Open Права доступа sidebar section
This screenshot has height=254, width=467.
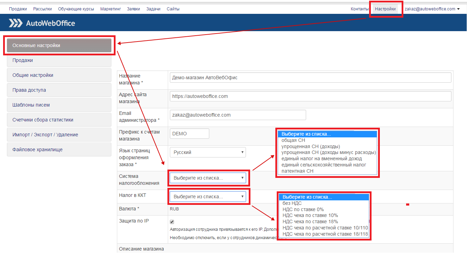59,90
